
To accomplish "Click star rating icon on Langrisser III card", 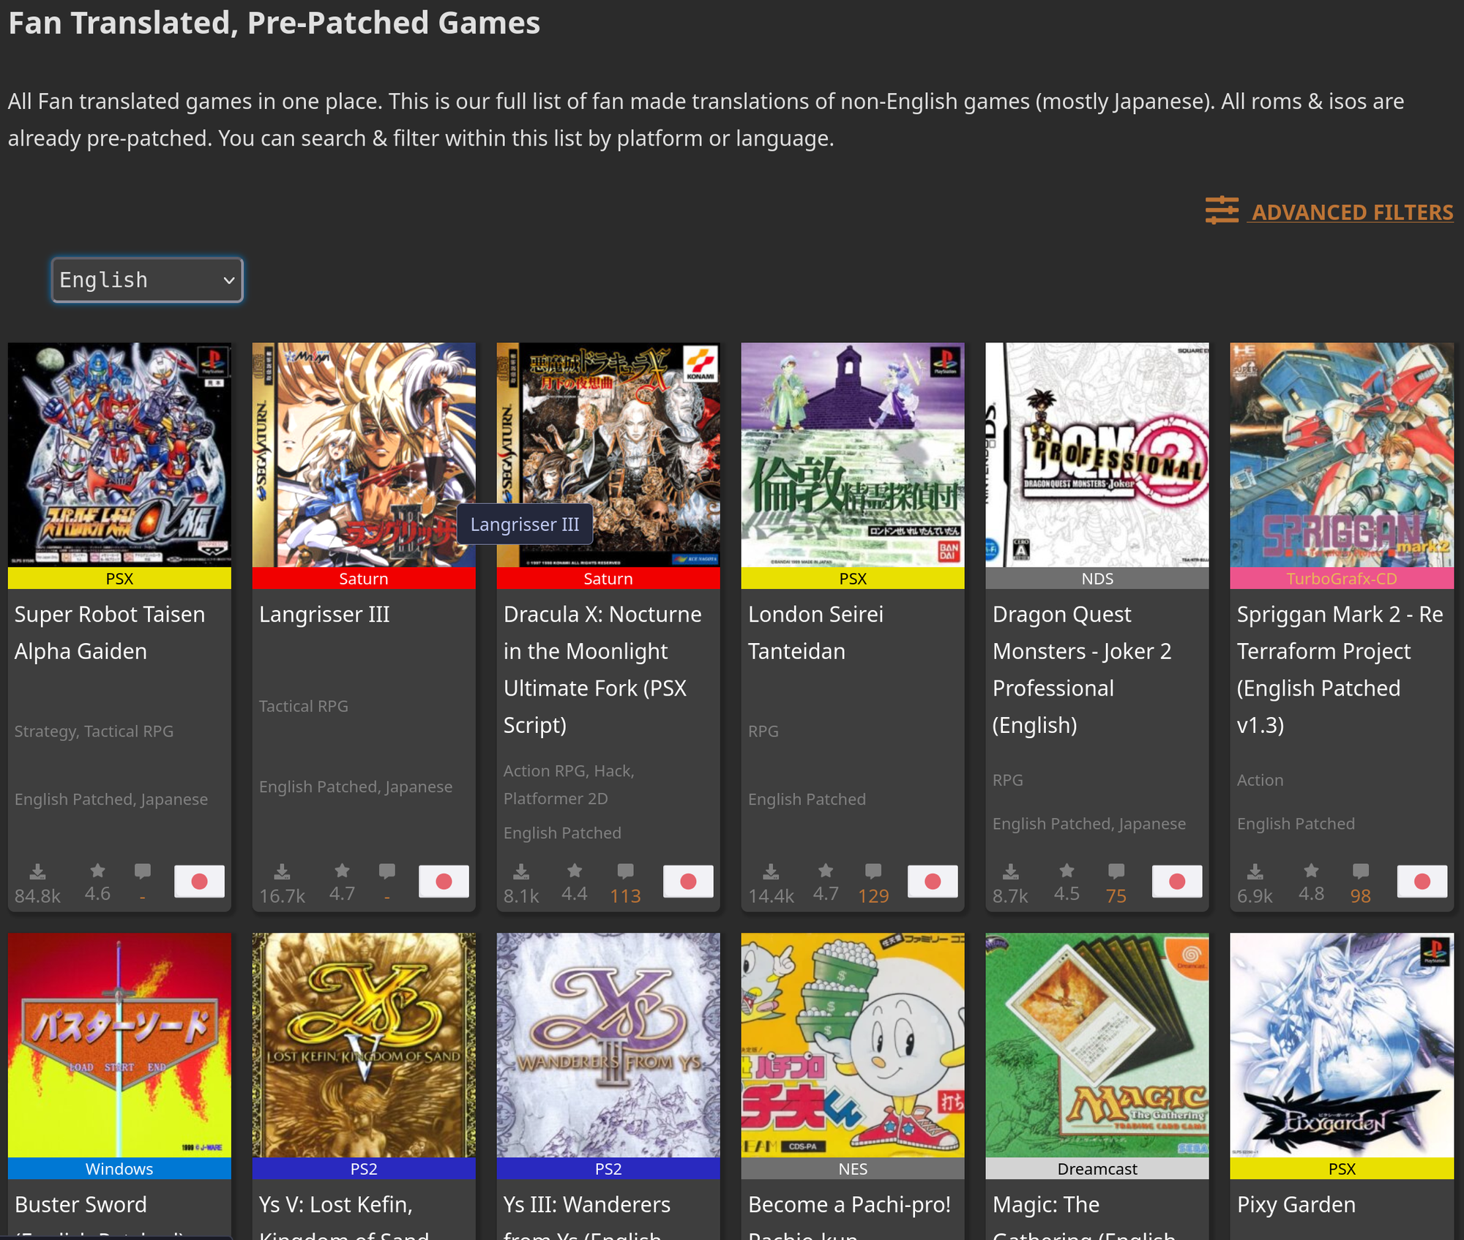I will click(342, 871).
